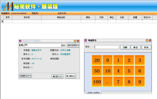157x99 pixels.
Task: Select the row indicator arrow in the grid
Action: [2, 21]
